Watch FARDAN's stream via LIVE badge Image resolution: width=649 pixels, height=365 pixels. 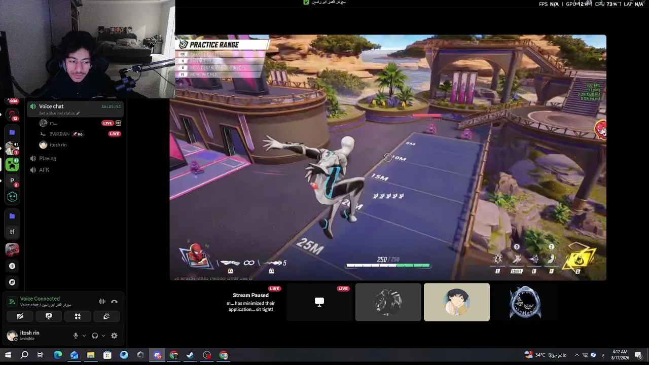pos(115,134)
